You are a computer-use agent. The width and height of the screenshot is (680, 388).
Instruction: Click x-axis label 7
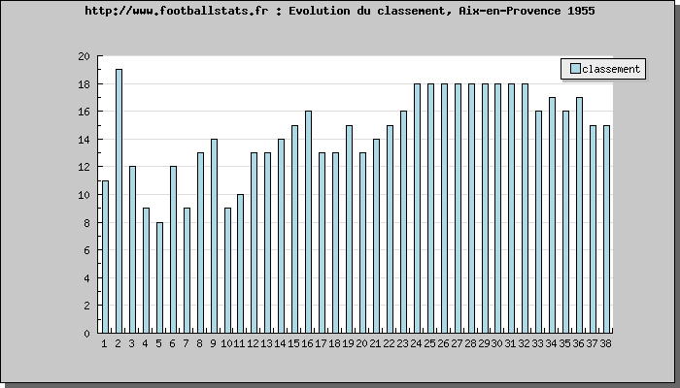click(187, 343)
